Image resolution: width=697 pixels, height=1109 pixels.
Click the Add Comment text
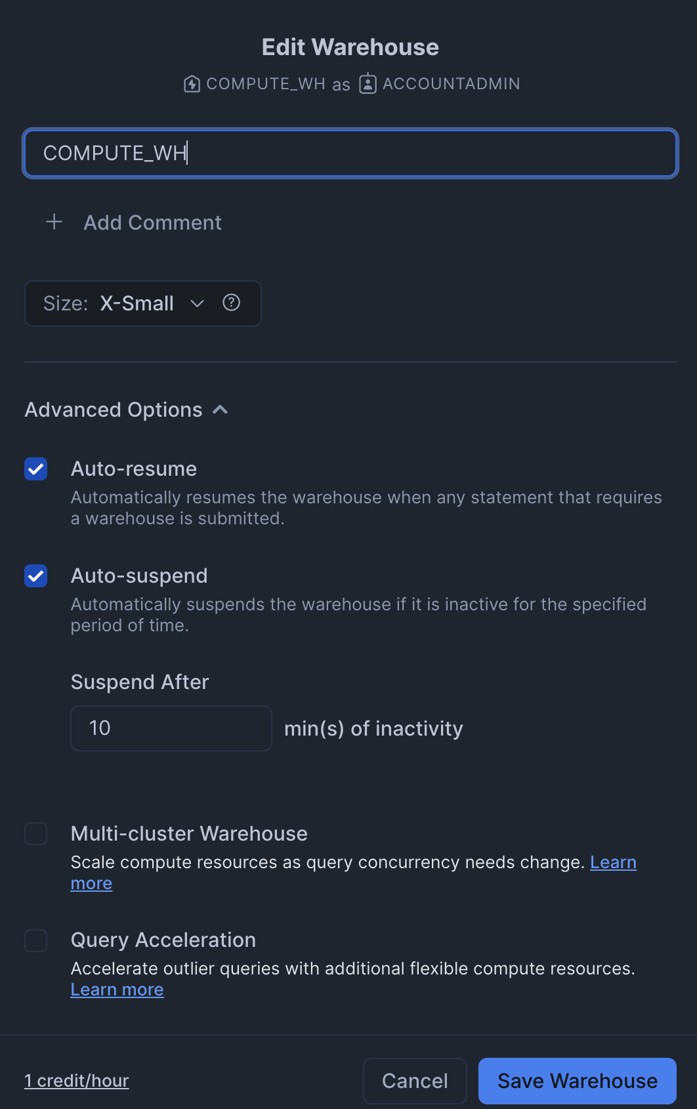152,222
